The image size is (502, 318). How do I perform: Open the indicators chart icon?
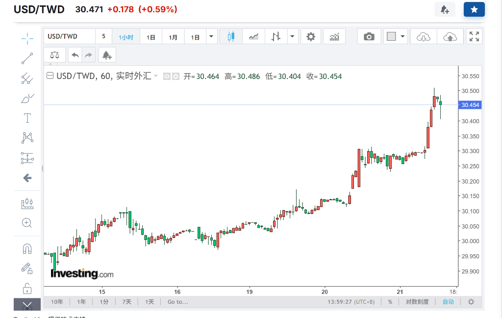(334, 37)
